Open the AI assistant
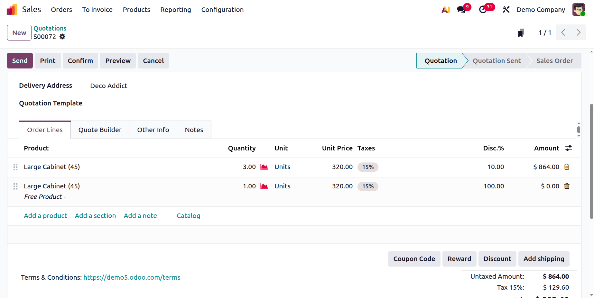 (x=445, y=10)
